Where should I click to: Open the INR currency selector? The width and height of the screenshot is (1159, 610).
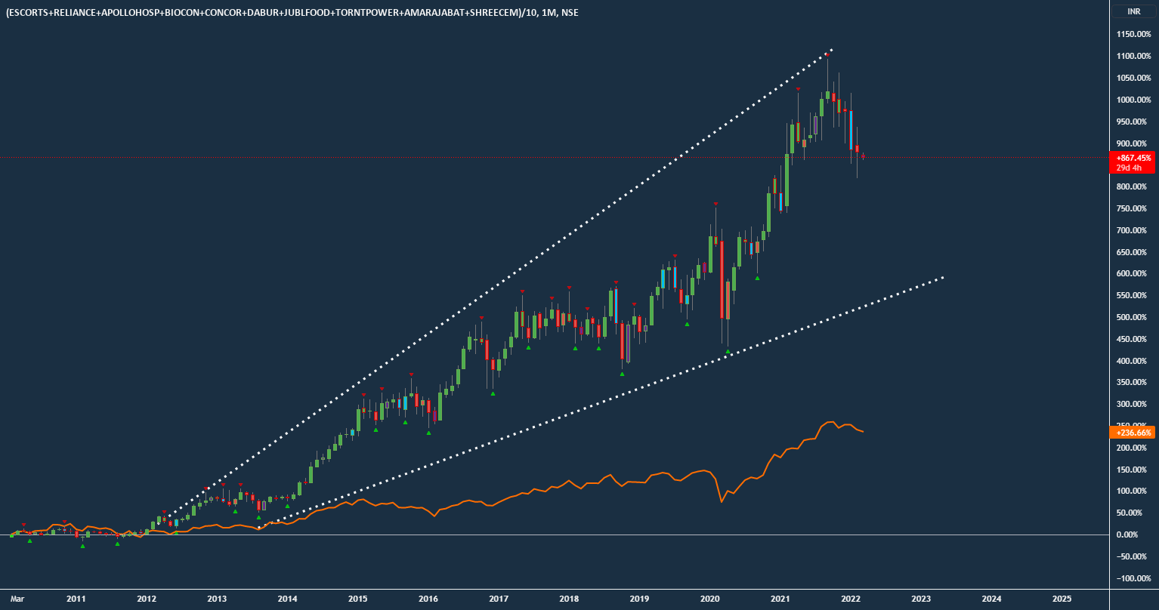tap(1133, 12)
